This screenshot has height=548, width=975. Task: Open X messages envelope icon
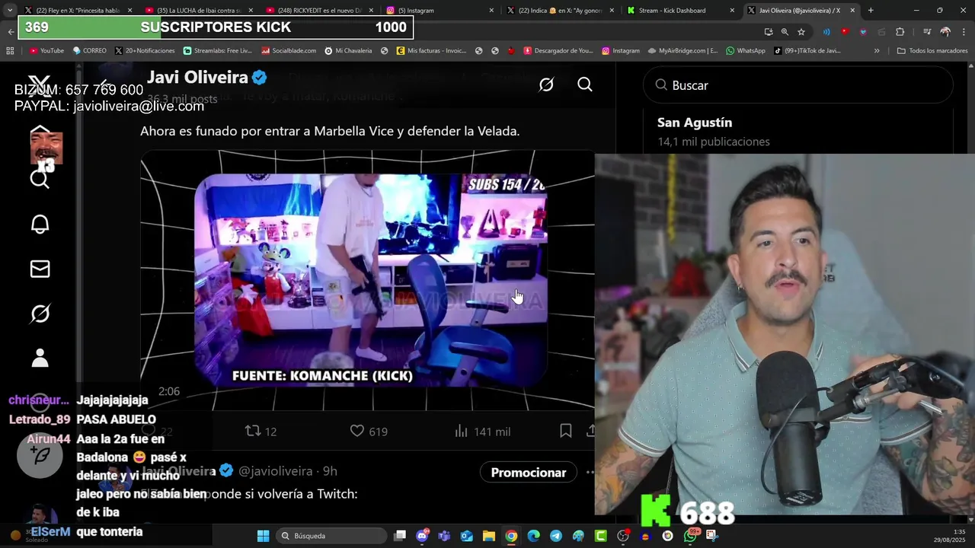pos(40,269)
